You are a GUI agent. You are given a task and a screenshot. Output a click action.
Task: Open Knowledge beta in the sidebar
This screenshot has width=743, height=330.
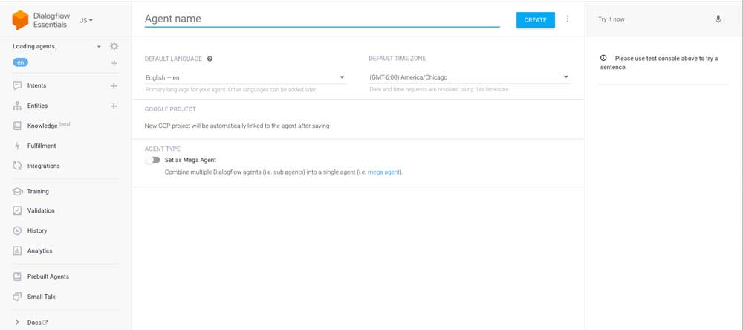coord(49,126)
